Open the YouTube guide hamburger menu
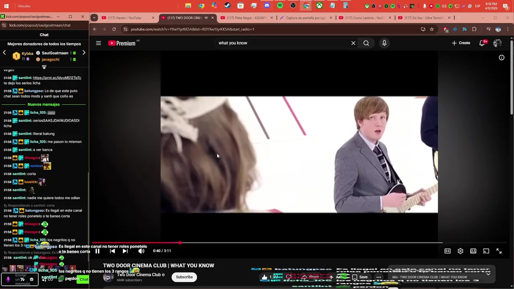Image resolution: width=514 pixels, height=289 pixels. click(98, 43)
